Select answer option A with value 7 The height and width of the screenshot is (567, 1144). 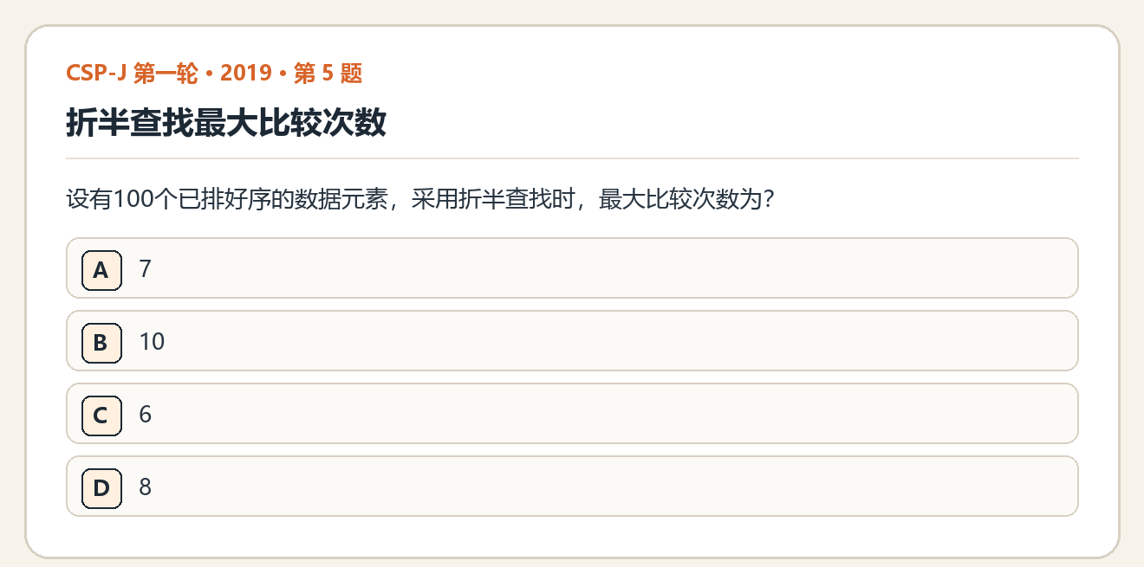572,268
